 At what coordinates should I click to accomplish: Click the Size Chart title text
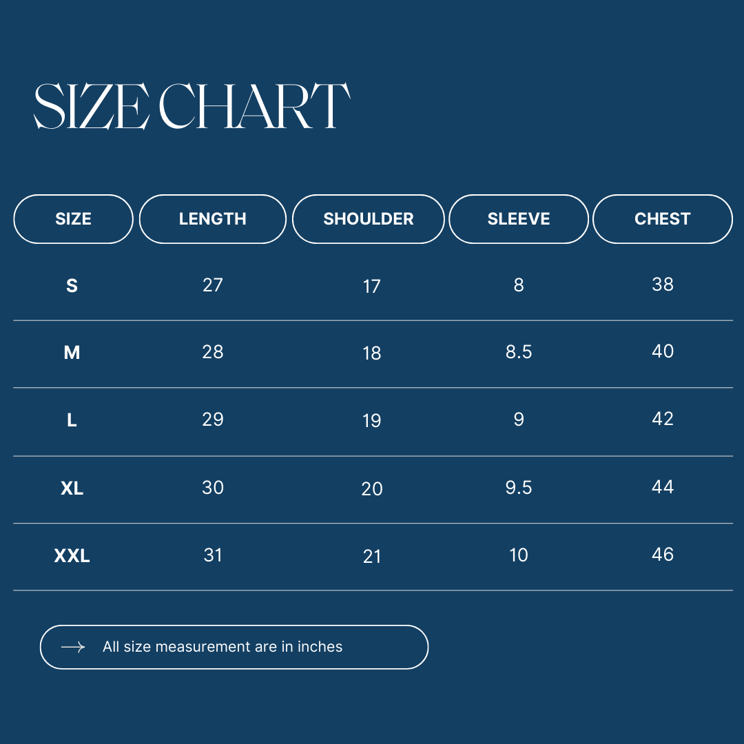[192, 107]
